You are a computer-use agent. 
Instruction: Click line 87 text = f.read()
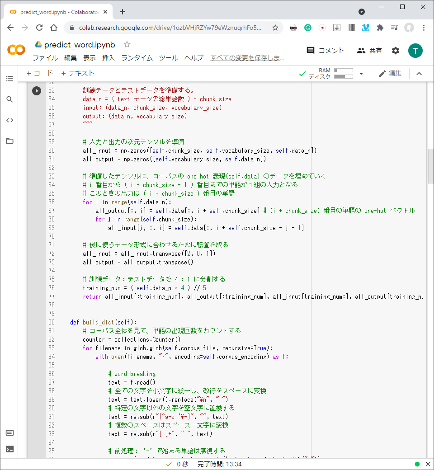pyautogui.click(x=132, y=382)
